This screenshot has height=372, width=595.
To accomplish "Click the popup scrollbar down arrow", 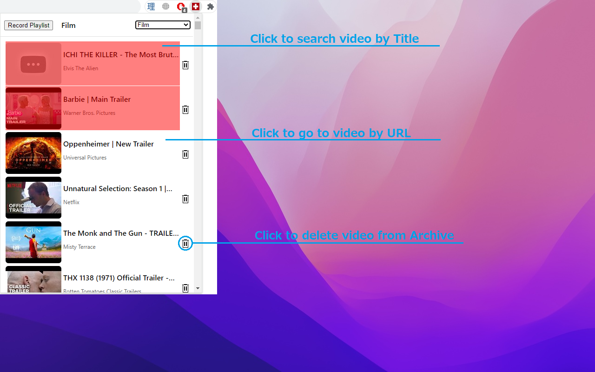I will pos(198,288).
